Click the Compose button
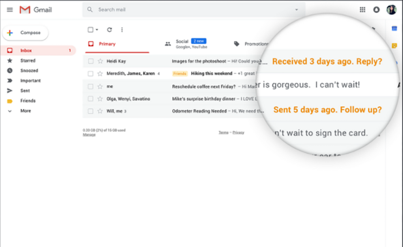The width and height of the screenshot is (403, 247). tap(25, 33)
